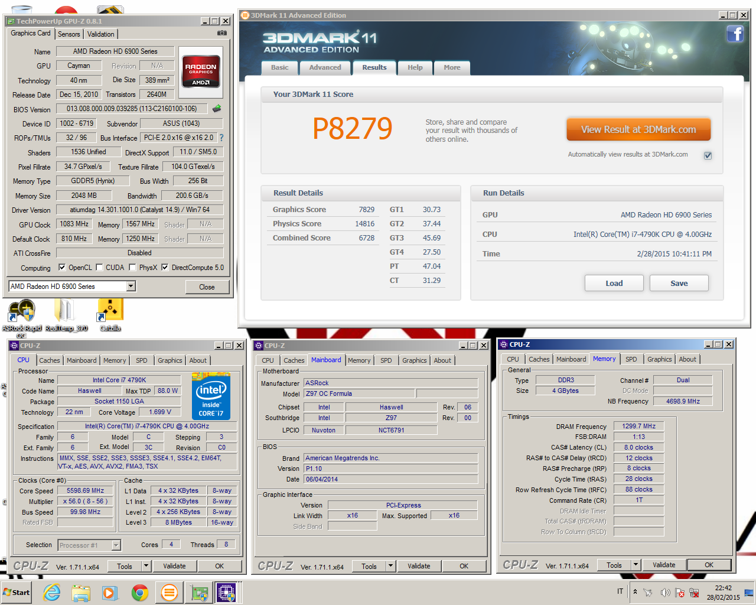This screenshot has height=605, width=756.
Task: Open Windows Explorer from the taskbar
Action: coord(81,592)
